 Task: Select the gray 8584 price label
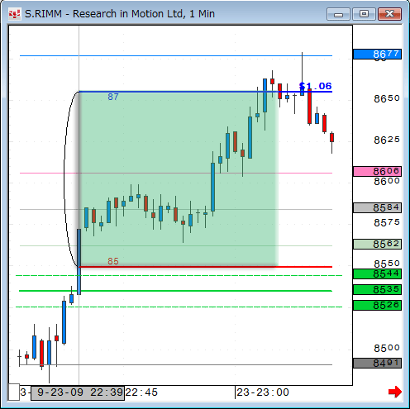click(377, 207)
